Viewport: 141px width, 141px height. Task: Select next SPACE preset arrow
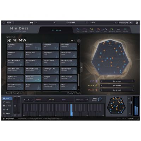click(x=133, y=90)
